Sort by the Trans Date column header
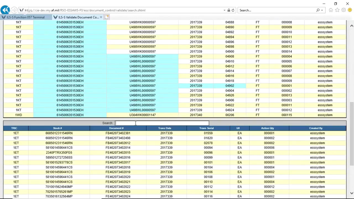 click(165, 128)
